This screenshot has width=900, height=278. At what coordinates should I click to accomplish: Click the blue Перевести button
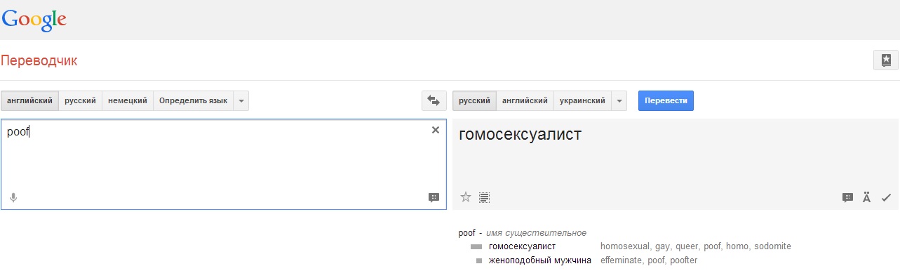click(x=666, y=101)
